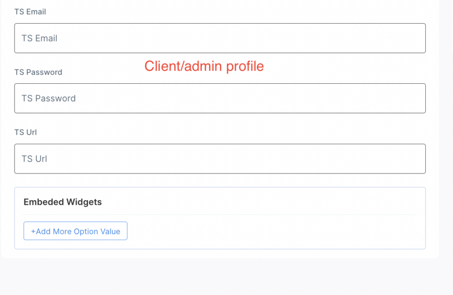Click the TS Email placeholder text

tap(39, 38)
